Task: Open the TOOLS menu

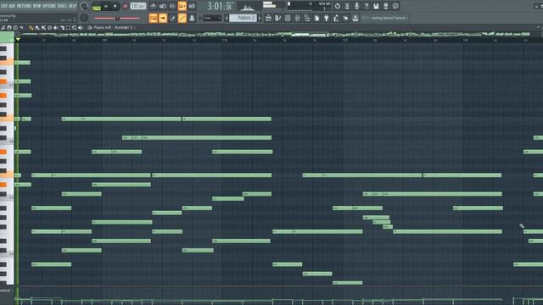Action: point(62,6)
